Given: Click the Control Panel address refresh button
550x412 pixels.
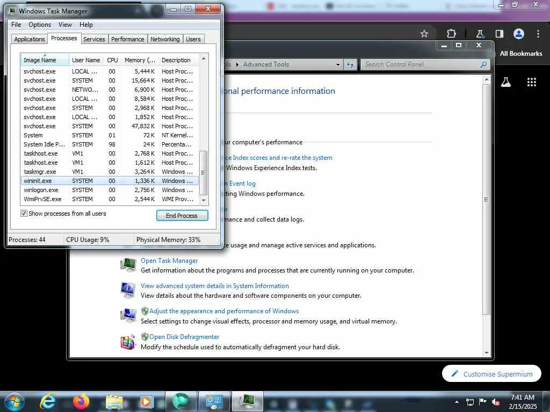Looking at the screenshot, I should (x=350, y=64).
